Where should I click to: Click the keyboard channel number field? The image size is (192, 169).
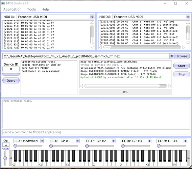point(6,145)
